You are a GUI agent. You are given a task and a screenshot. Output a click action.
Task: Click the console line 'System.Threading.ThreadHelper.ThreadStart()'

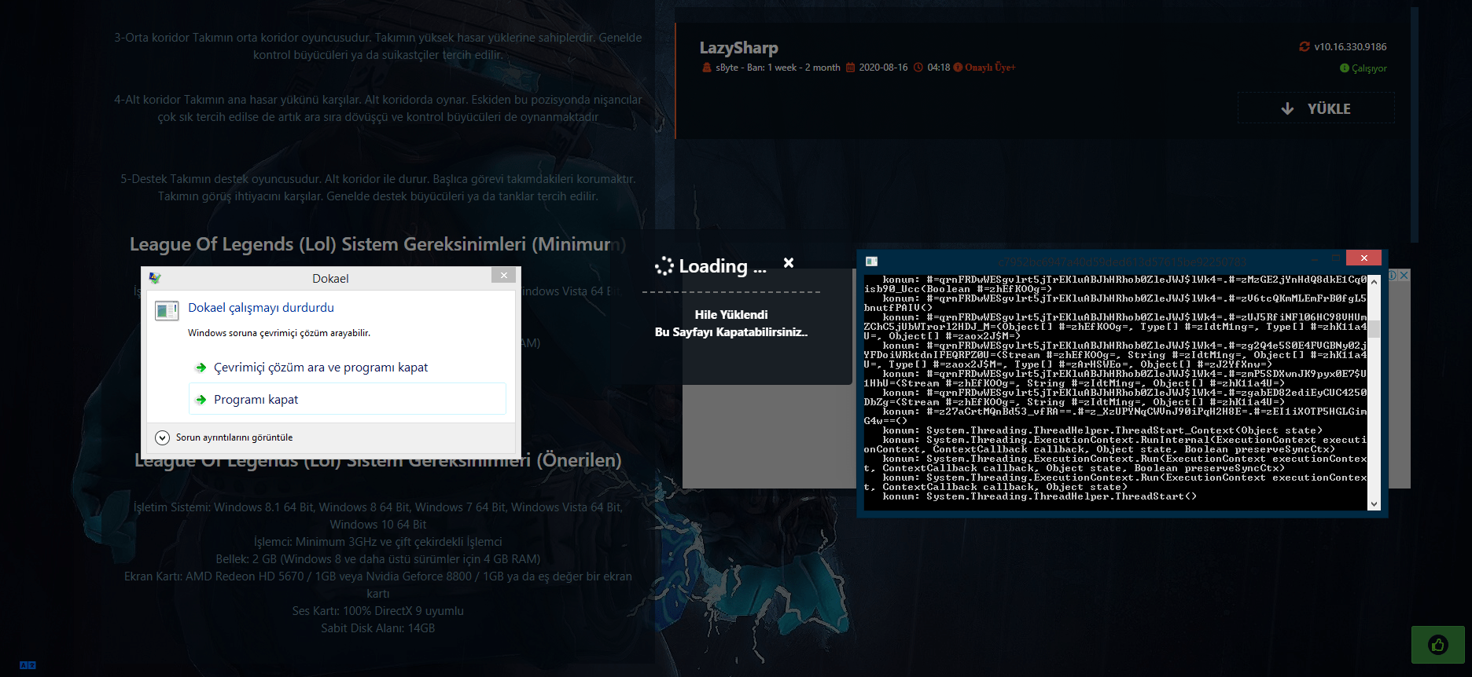point(1062,496)
